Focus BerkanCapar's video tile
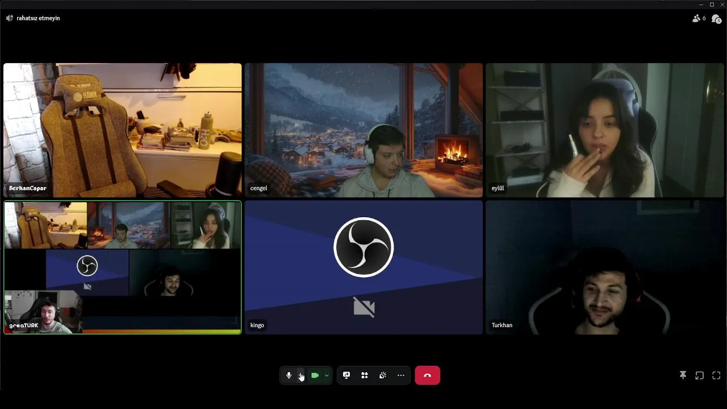 pyautogui.click(x=123, y=130)
